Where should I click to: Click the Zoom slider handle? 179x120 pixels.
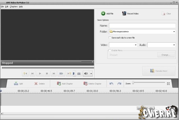click(133, 83)
